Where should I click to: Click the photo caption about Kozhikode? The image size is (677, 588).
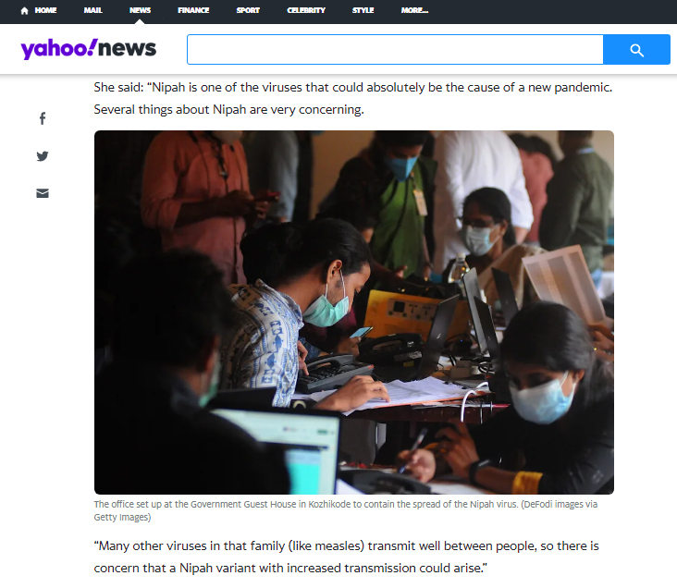click(345, 510)
